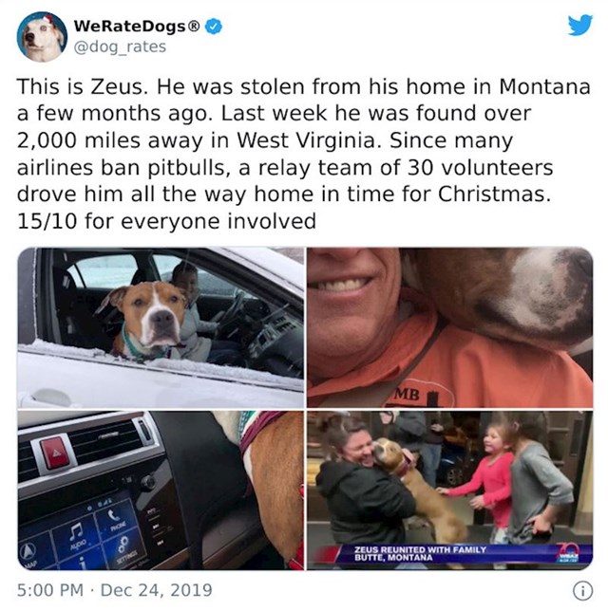Click the news channel logo in broadcast
The height and width of the screenshot is (611, 608).
570,553
